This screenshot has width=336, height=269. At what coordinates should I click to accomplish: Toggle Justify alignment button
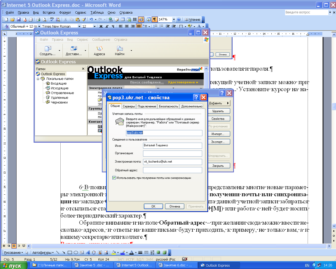(139, 26)
